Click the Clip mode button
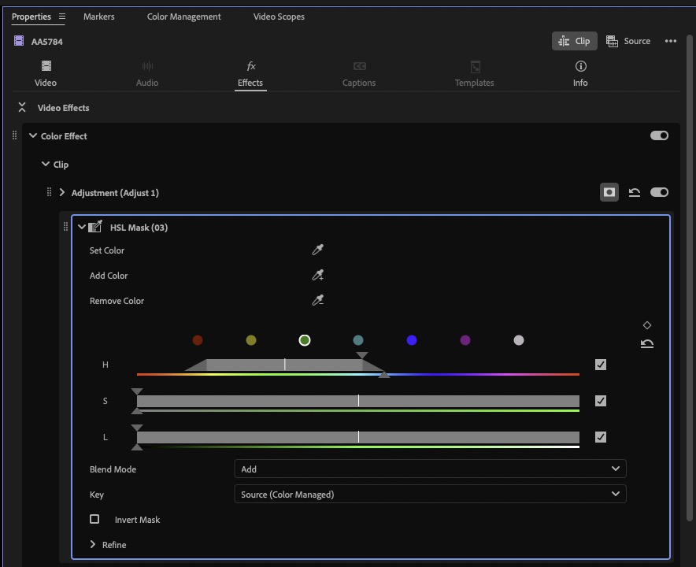Image resolution: width=696 pixels, height=567 pixels. click(575, 41)
